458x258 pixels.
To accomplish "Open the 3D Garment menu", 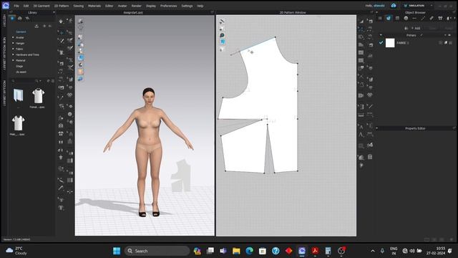I will 42,6.
